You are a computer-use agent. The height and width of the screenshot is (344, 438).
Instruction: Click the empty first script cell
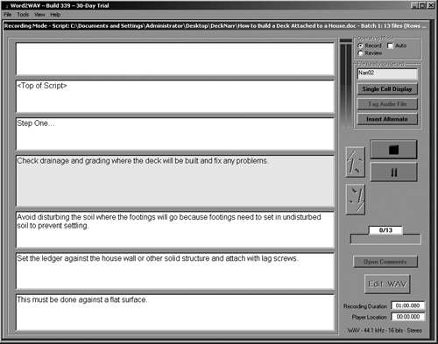(x=175, y=59)
